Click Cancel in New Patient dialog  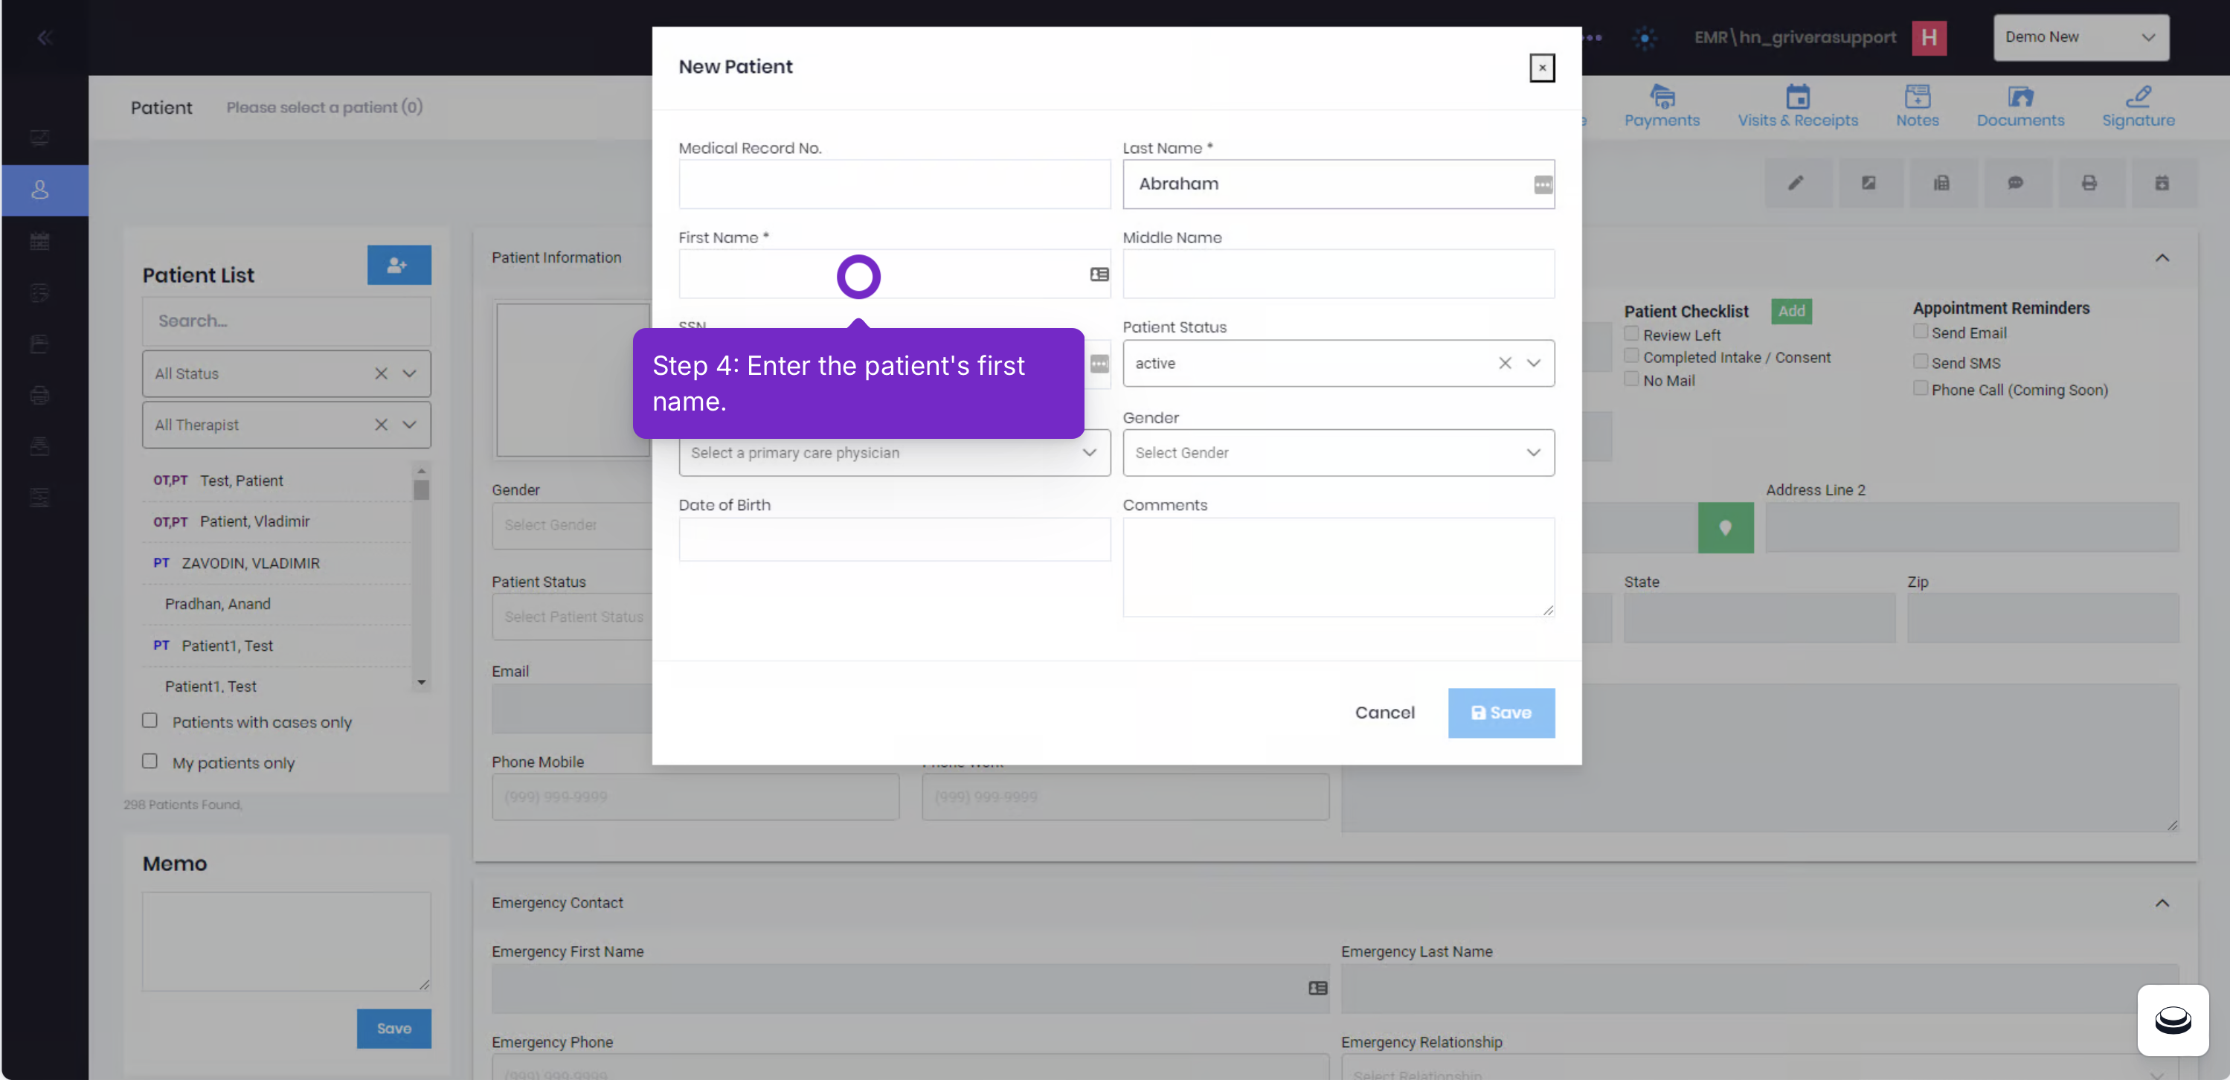click(1384, 713)
